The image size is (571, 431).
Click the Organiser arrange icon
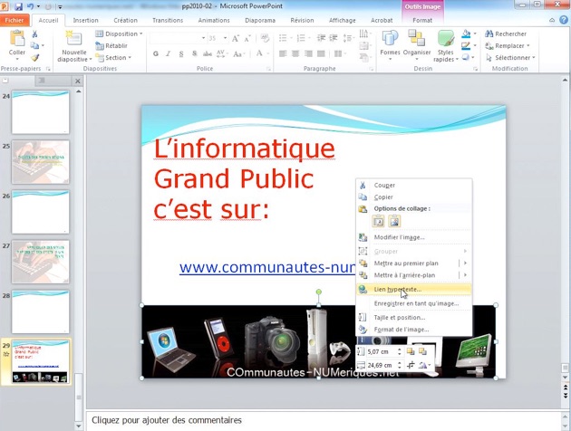point(417,39)
